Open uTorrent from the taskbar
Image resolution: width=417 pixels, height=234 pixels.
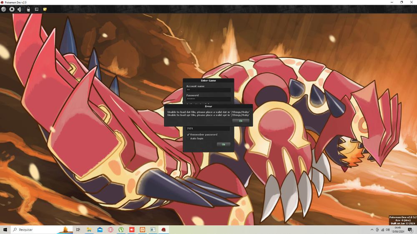(x=121, y=229)
